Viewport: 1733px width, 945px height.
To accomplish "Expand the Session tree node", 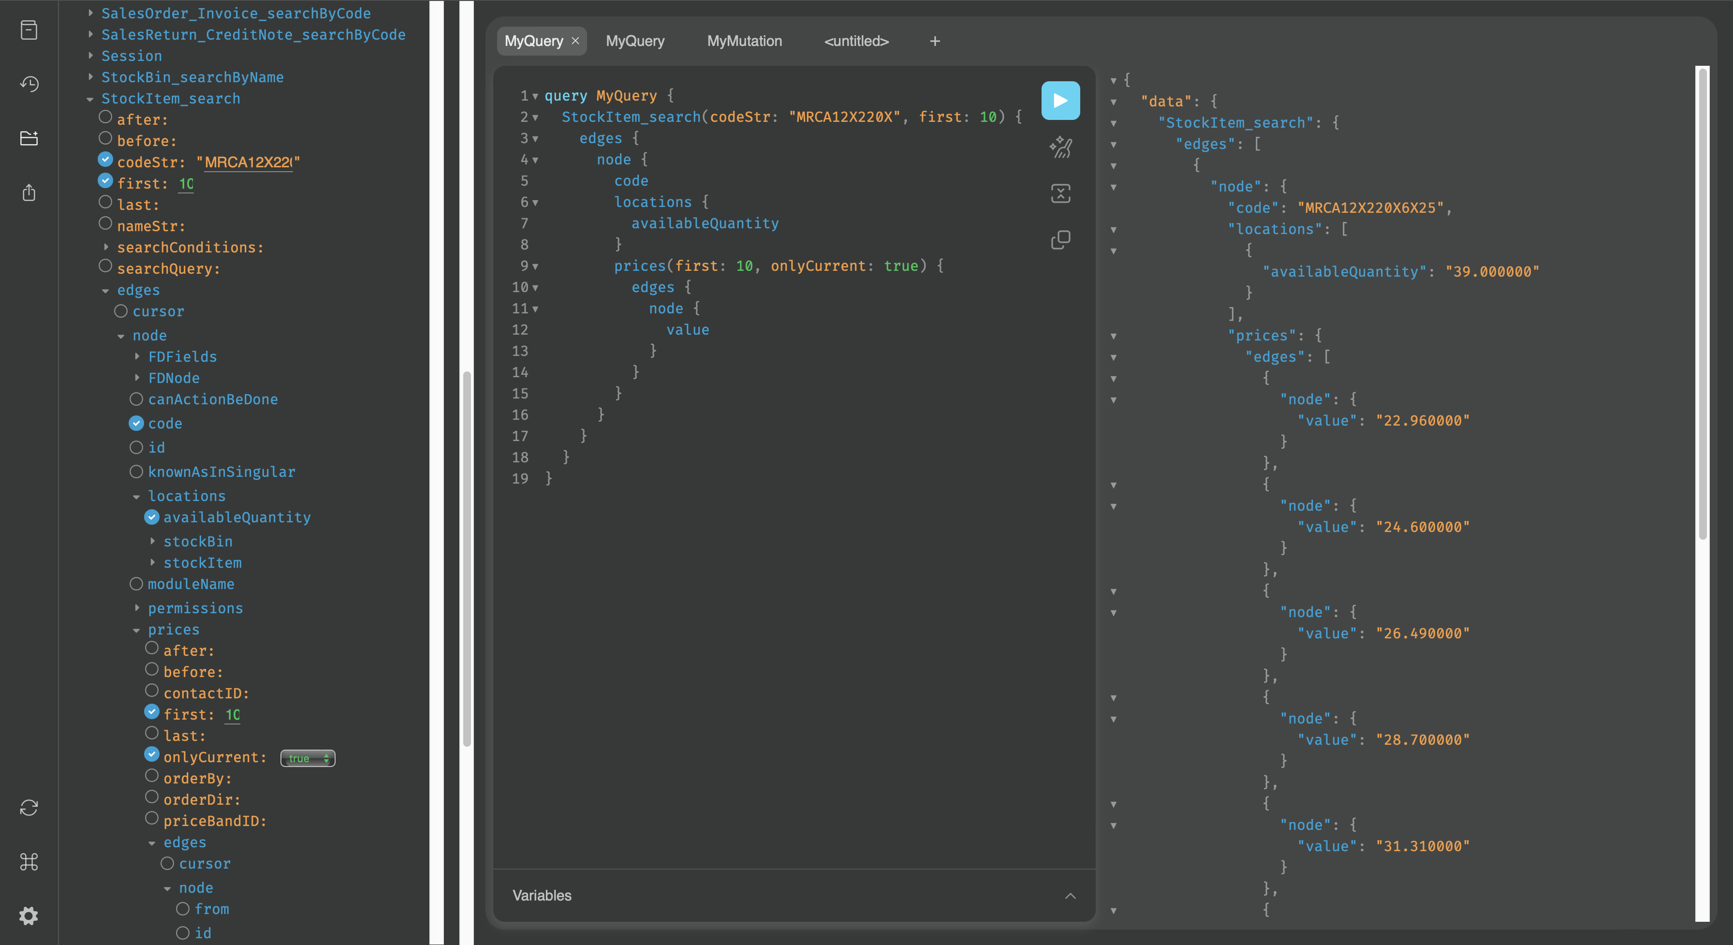I will click(90, 56).
